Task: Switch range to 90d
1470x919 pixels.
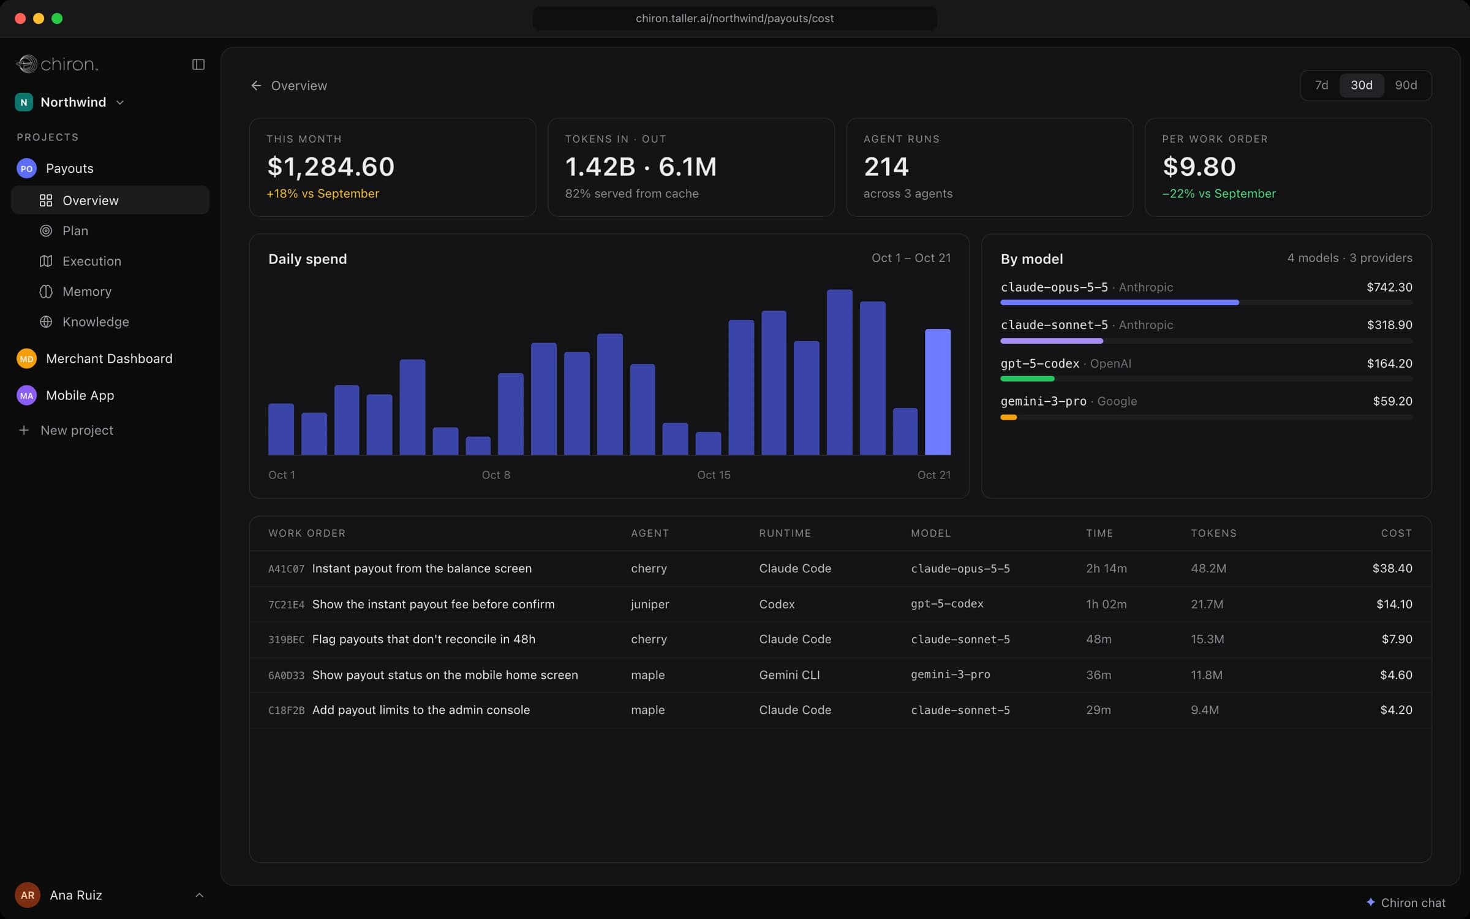Action: (x=1406, y=85)
